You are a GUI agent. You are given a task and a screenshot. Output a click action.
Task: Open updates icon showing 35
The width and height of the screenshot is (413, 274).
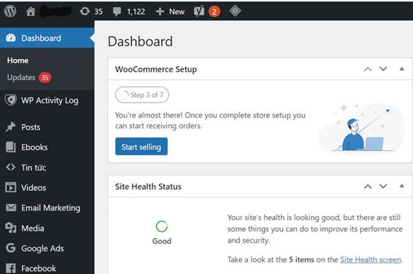[x=85, y=11]
